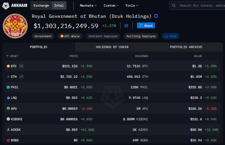Image resolution: width=225 pixels, height=145 pixels.
Task: Click the Government tag
Action: pos(43,36)
